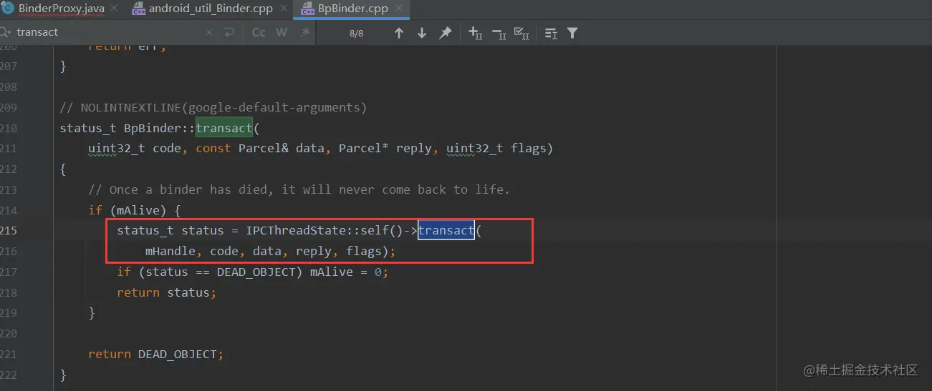Go to next occurrence with down arrow
This screenshot has width=932, height=391.
click(422, 33)
